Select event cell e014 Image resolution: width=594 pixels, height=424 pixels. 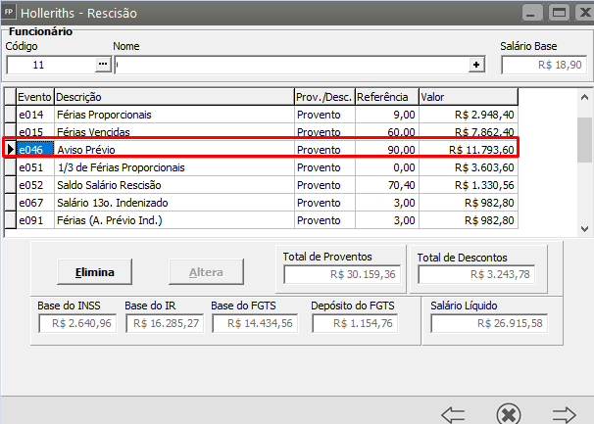click(35, 115)
